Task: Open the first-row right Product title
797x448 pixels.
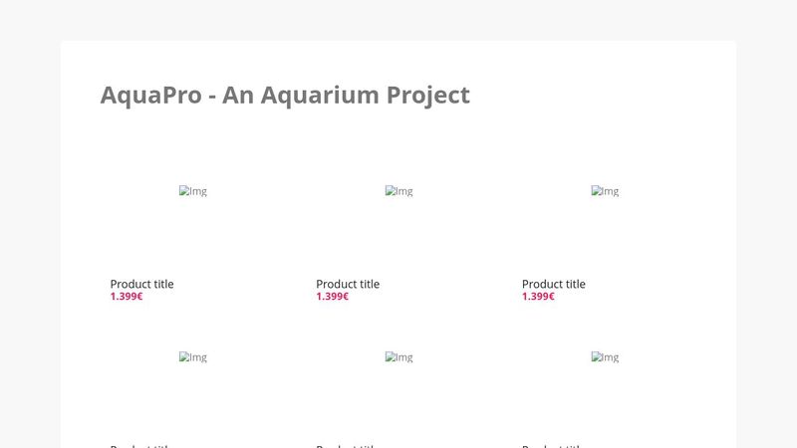Action: pos(554,284)
